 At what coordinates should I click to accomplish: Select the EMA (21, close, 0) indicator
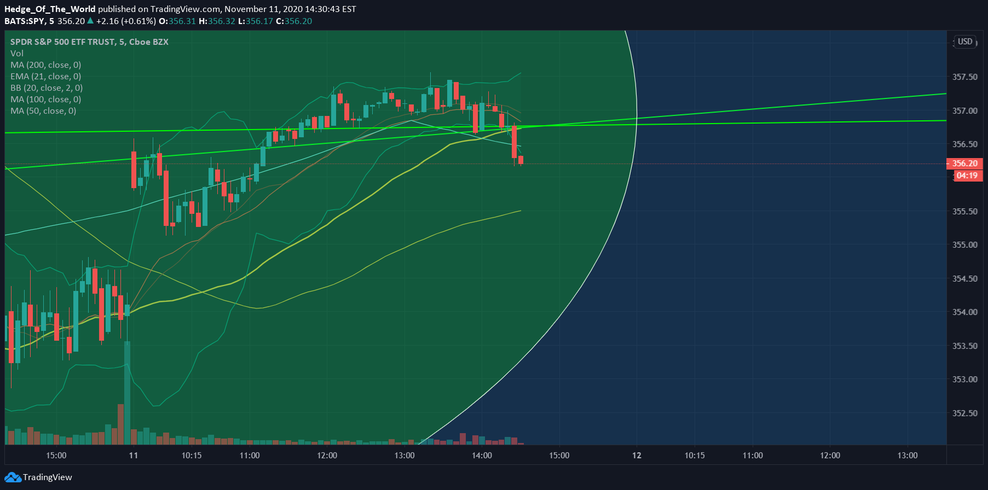click(x=46, y=76)
